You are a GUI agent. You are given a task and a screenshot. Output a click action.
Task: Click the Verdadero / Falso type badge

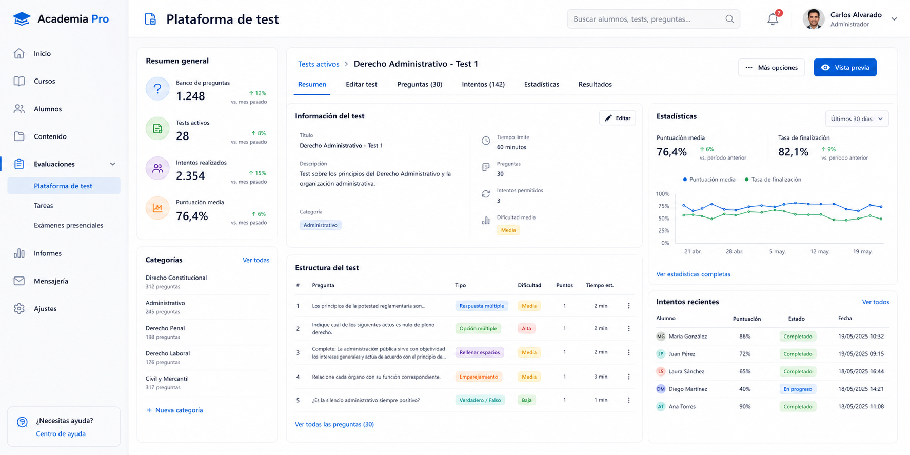pos(480,400)
